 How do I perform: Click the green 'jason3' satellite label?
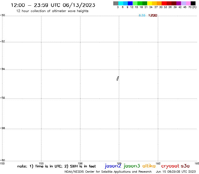pyautogui.click(x=132, y=166)
